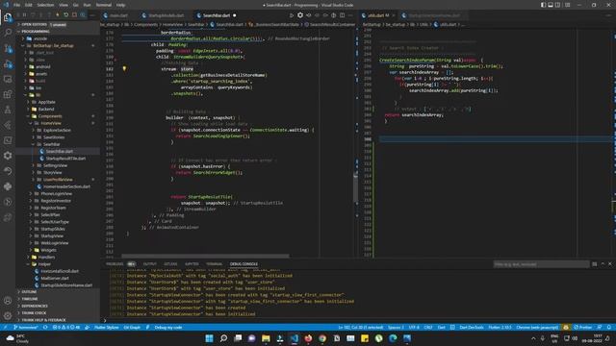Open the Search view in activity bar
Image resolution: width=616 pixels, height=346 pixels.
click(x=8, y=32)
